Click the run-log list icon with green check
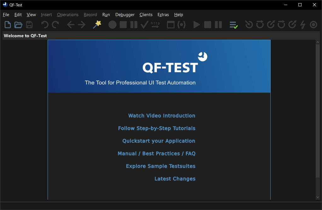This screenshot has height=210, width=322. (x=233, y=25)
